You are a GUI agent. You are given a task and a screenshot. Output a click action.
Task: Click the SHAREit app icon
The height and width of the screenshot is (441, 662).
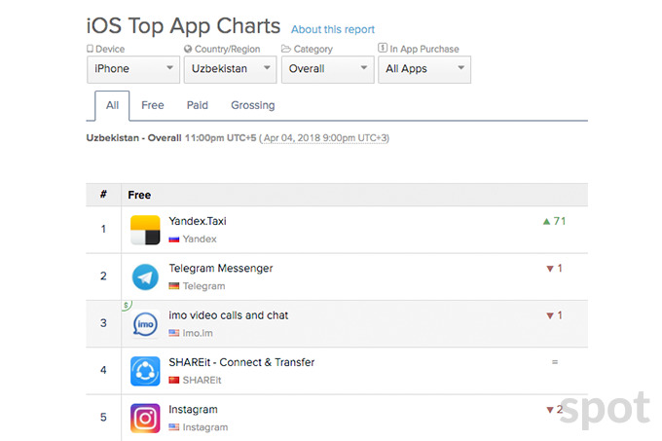(145, 371)
